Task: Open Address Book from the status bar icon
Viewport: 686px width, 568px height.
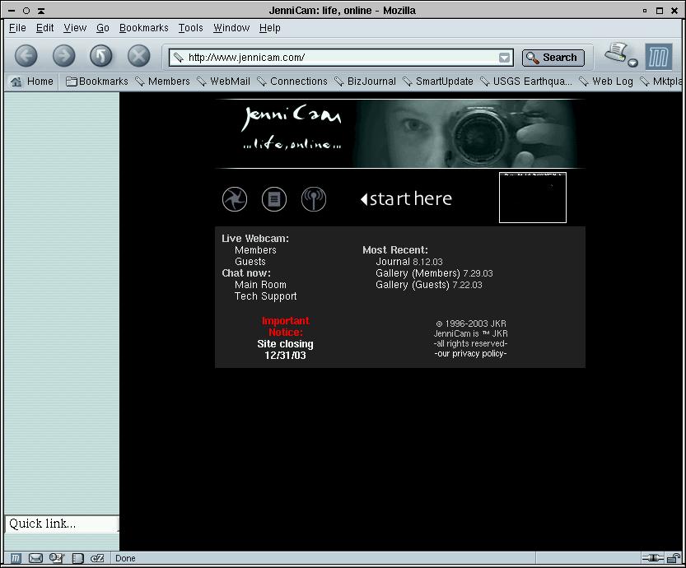Action: 77,558
